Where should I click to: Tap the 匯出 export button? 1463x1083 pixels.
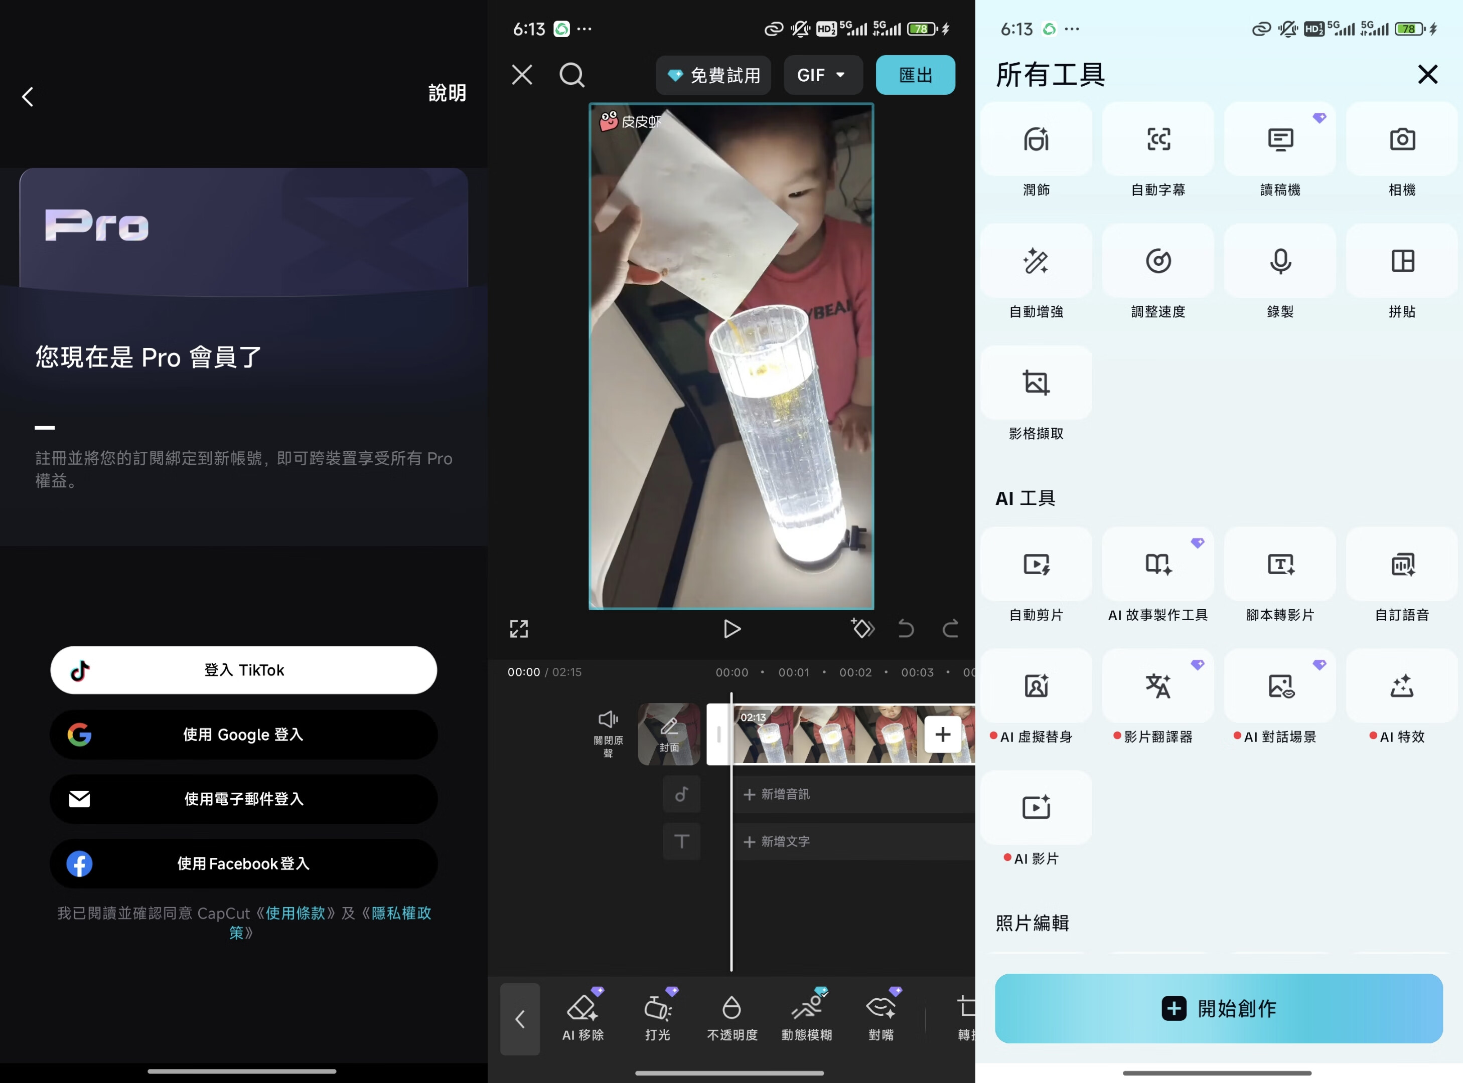[x=915, y=75]
